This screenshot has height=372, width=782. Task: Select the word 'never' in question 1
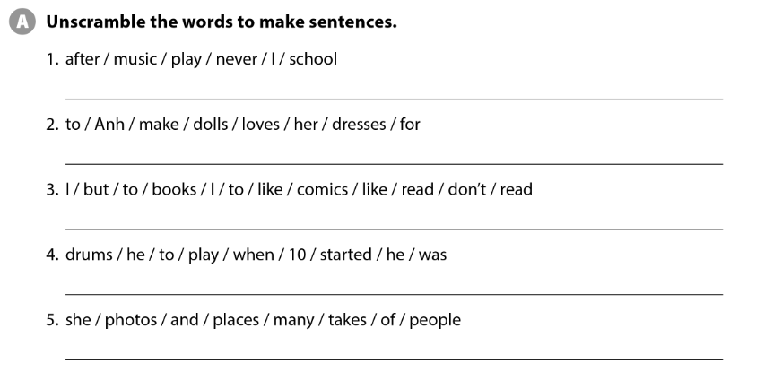coord(237,60)
